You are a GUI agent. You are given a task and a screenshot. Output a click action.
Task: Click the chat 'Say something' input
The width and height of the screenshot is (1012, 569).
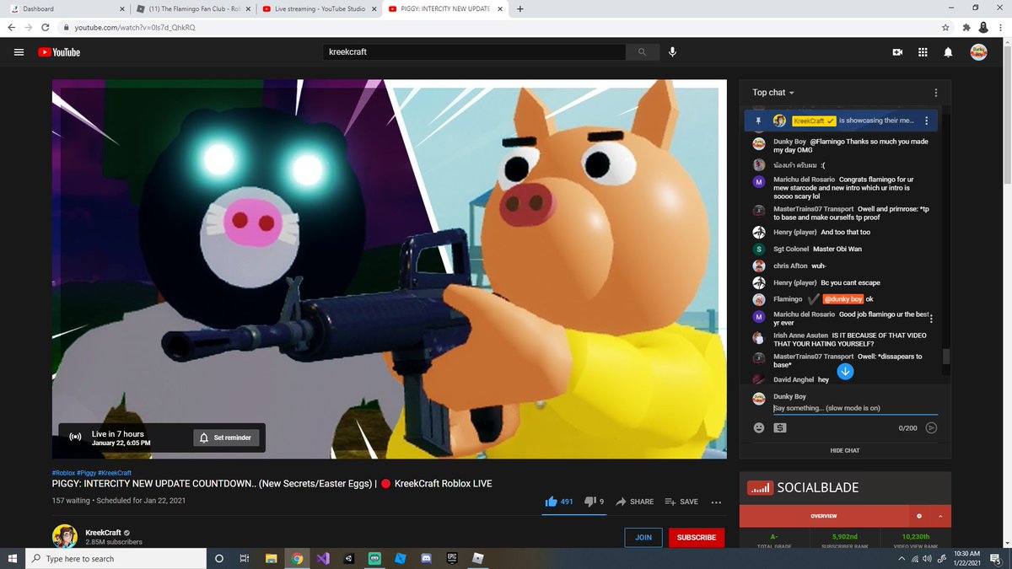(855, 408)
